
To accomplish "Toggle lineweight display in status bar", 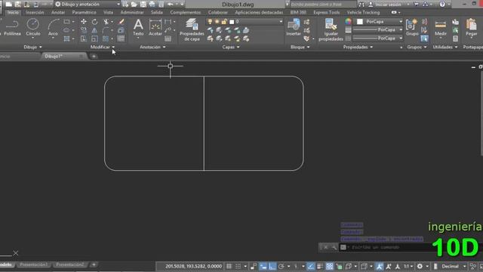I will pyautogui.click(x=320, y=266).
